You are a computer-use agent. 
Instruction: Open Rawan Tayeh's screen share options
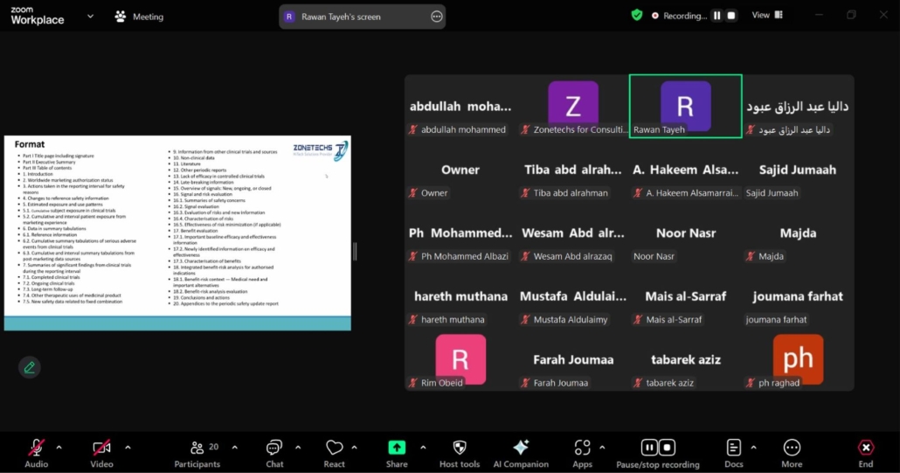tap(437, 17)
